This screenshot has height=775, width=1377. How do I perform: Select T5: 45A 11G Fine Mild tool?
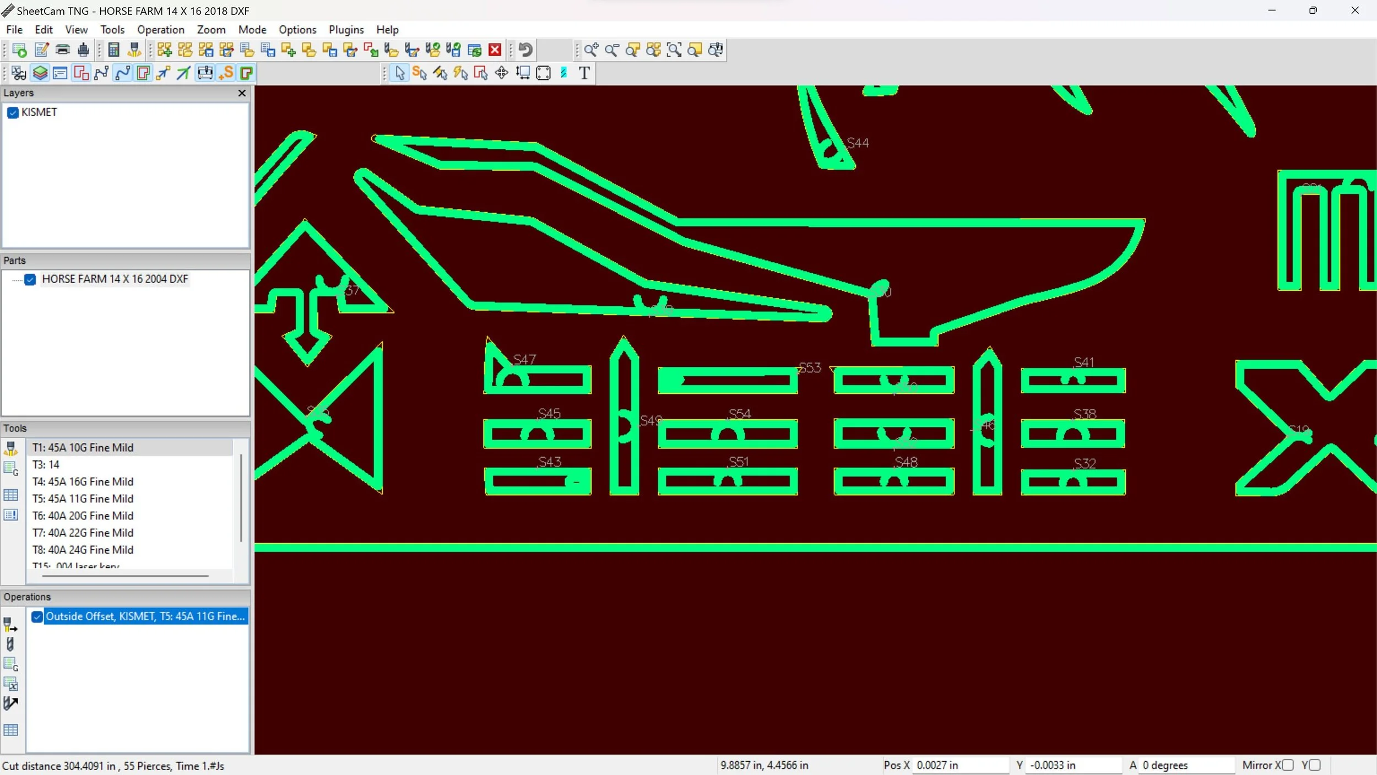pyautogui.click(x=83, y=498)
